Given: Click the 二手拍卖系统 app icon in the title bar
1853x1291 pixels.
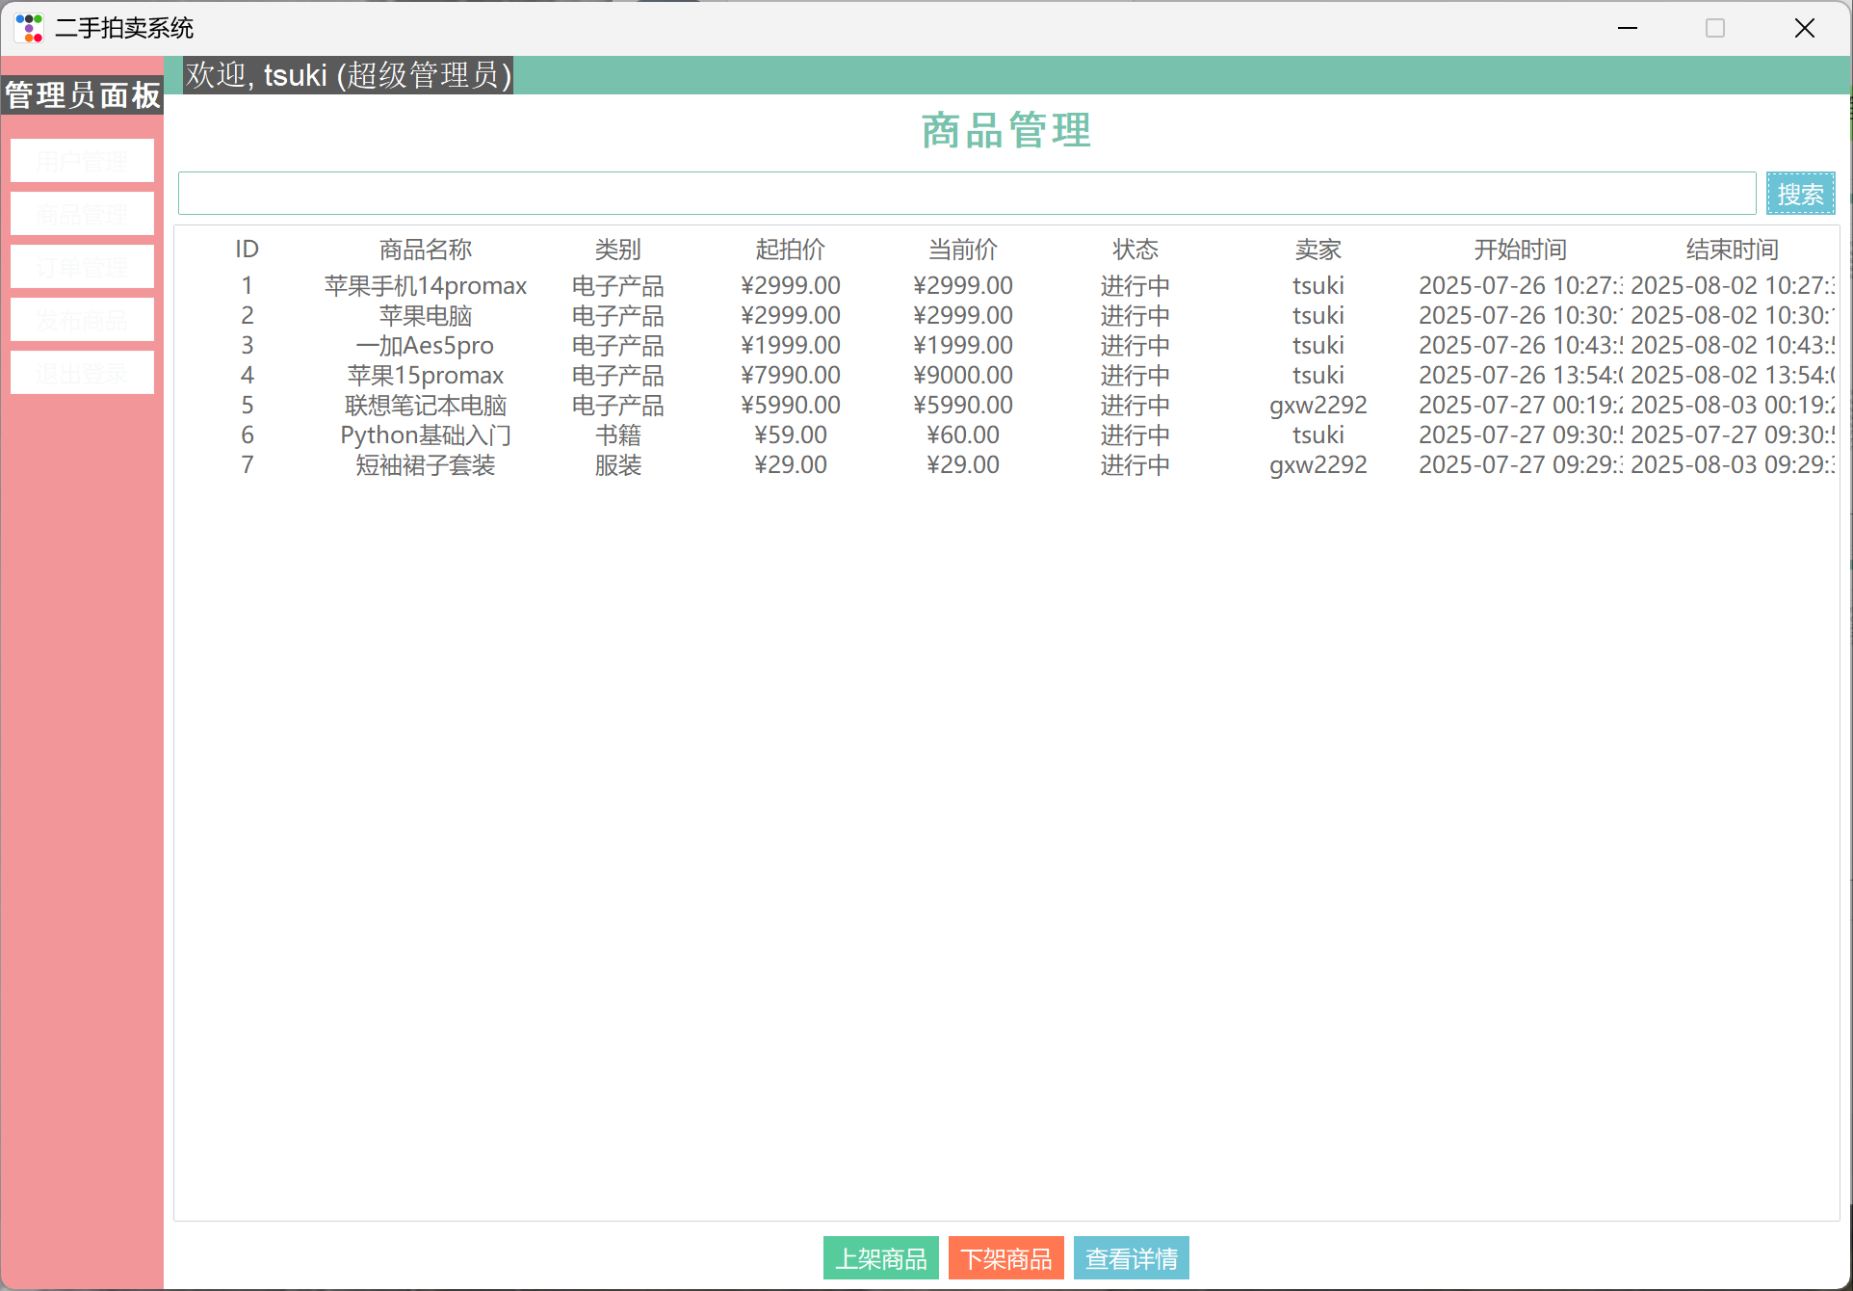Looking at the screenshot, I should [x=30, y=28].
